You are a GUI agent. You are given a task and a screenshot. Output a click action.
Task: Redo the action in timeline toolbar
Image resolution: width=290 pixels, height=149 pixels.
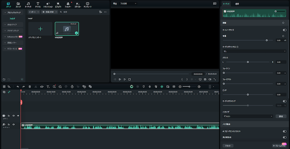click(24, 86)
